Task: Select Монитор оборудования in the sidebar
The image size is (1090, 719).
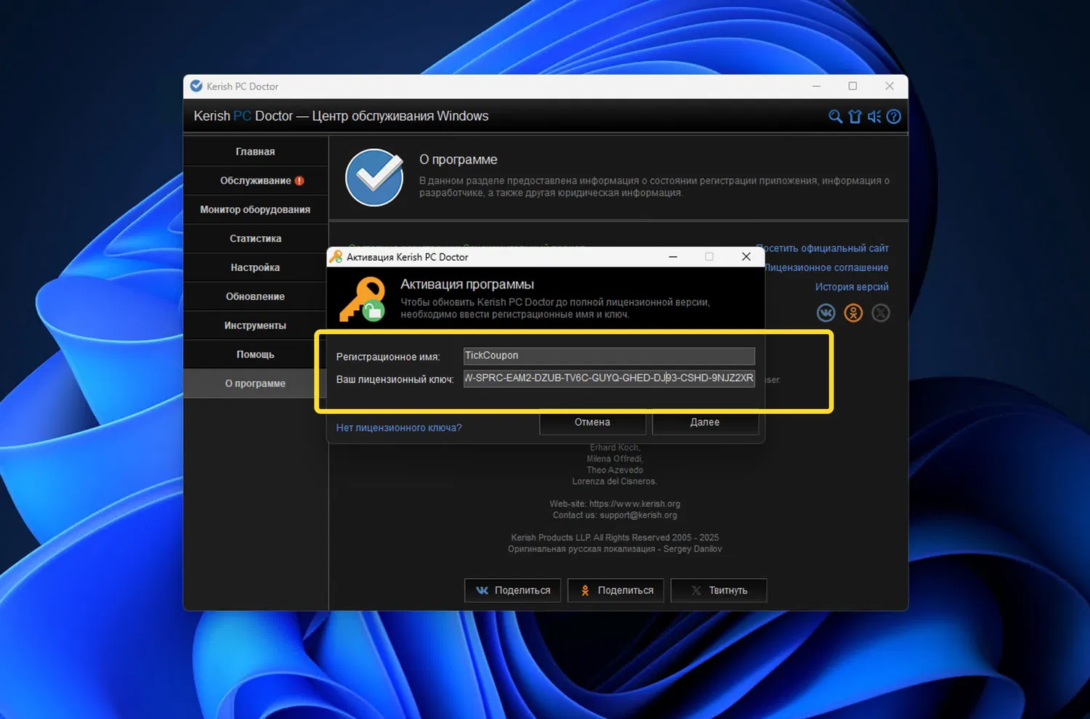Action: (x=256, y=210)
